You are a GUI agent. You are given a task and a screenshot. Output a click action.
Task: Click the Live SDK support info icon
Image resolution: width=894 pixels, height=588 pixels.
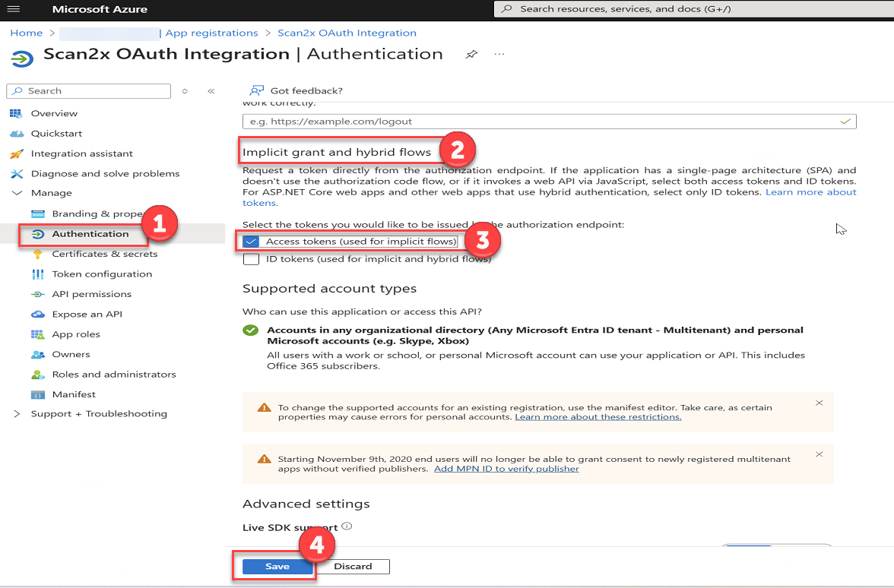[347, 526]
